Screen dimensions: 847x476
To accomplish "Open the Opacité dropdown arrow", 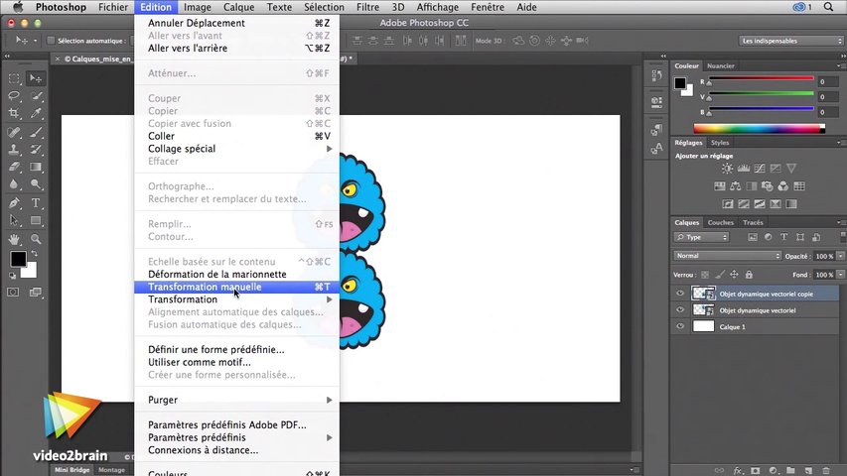I will (840, 256).
